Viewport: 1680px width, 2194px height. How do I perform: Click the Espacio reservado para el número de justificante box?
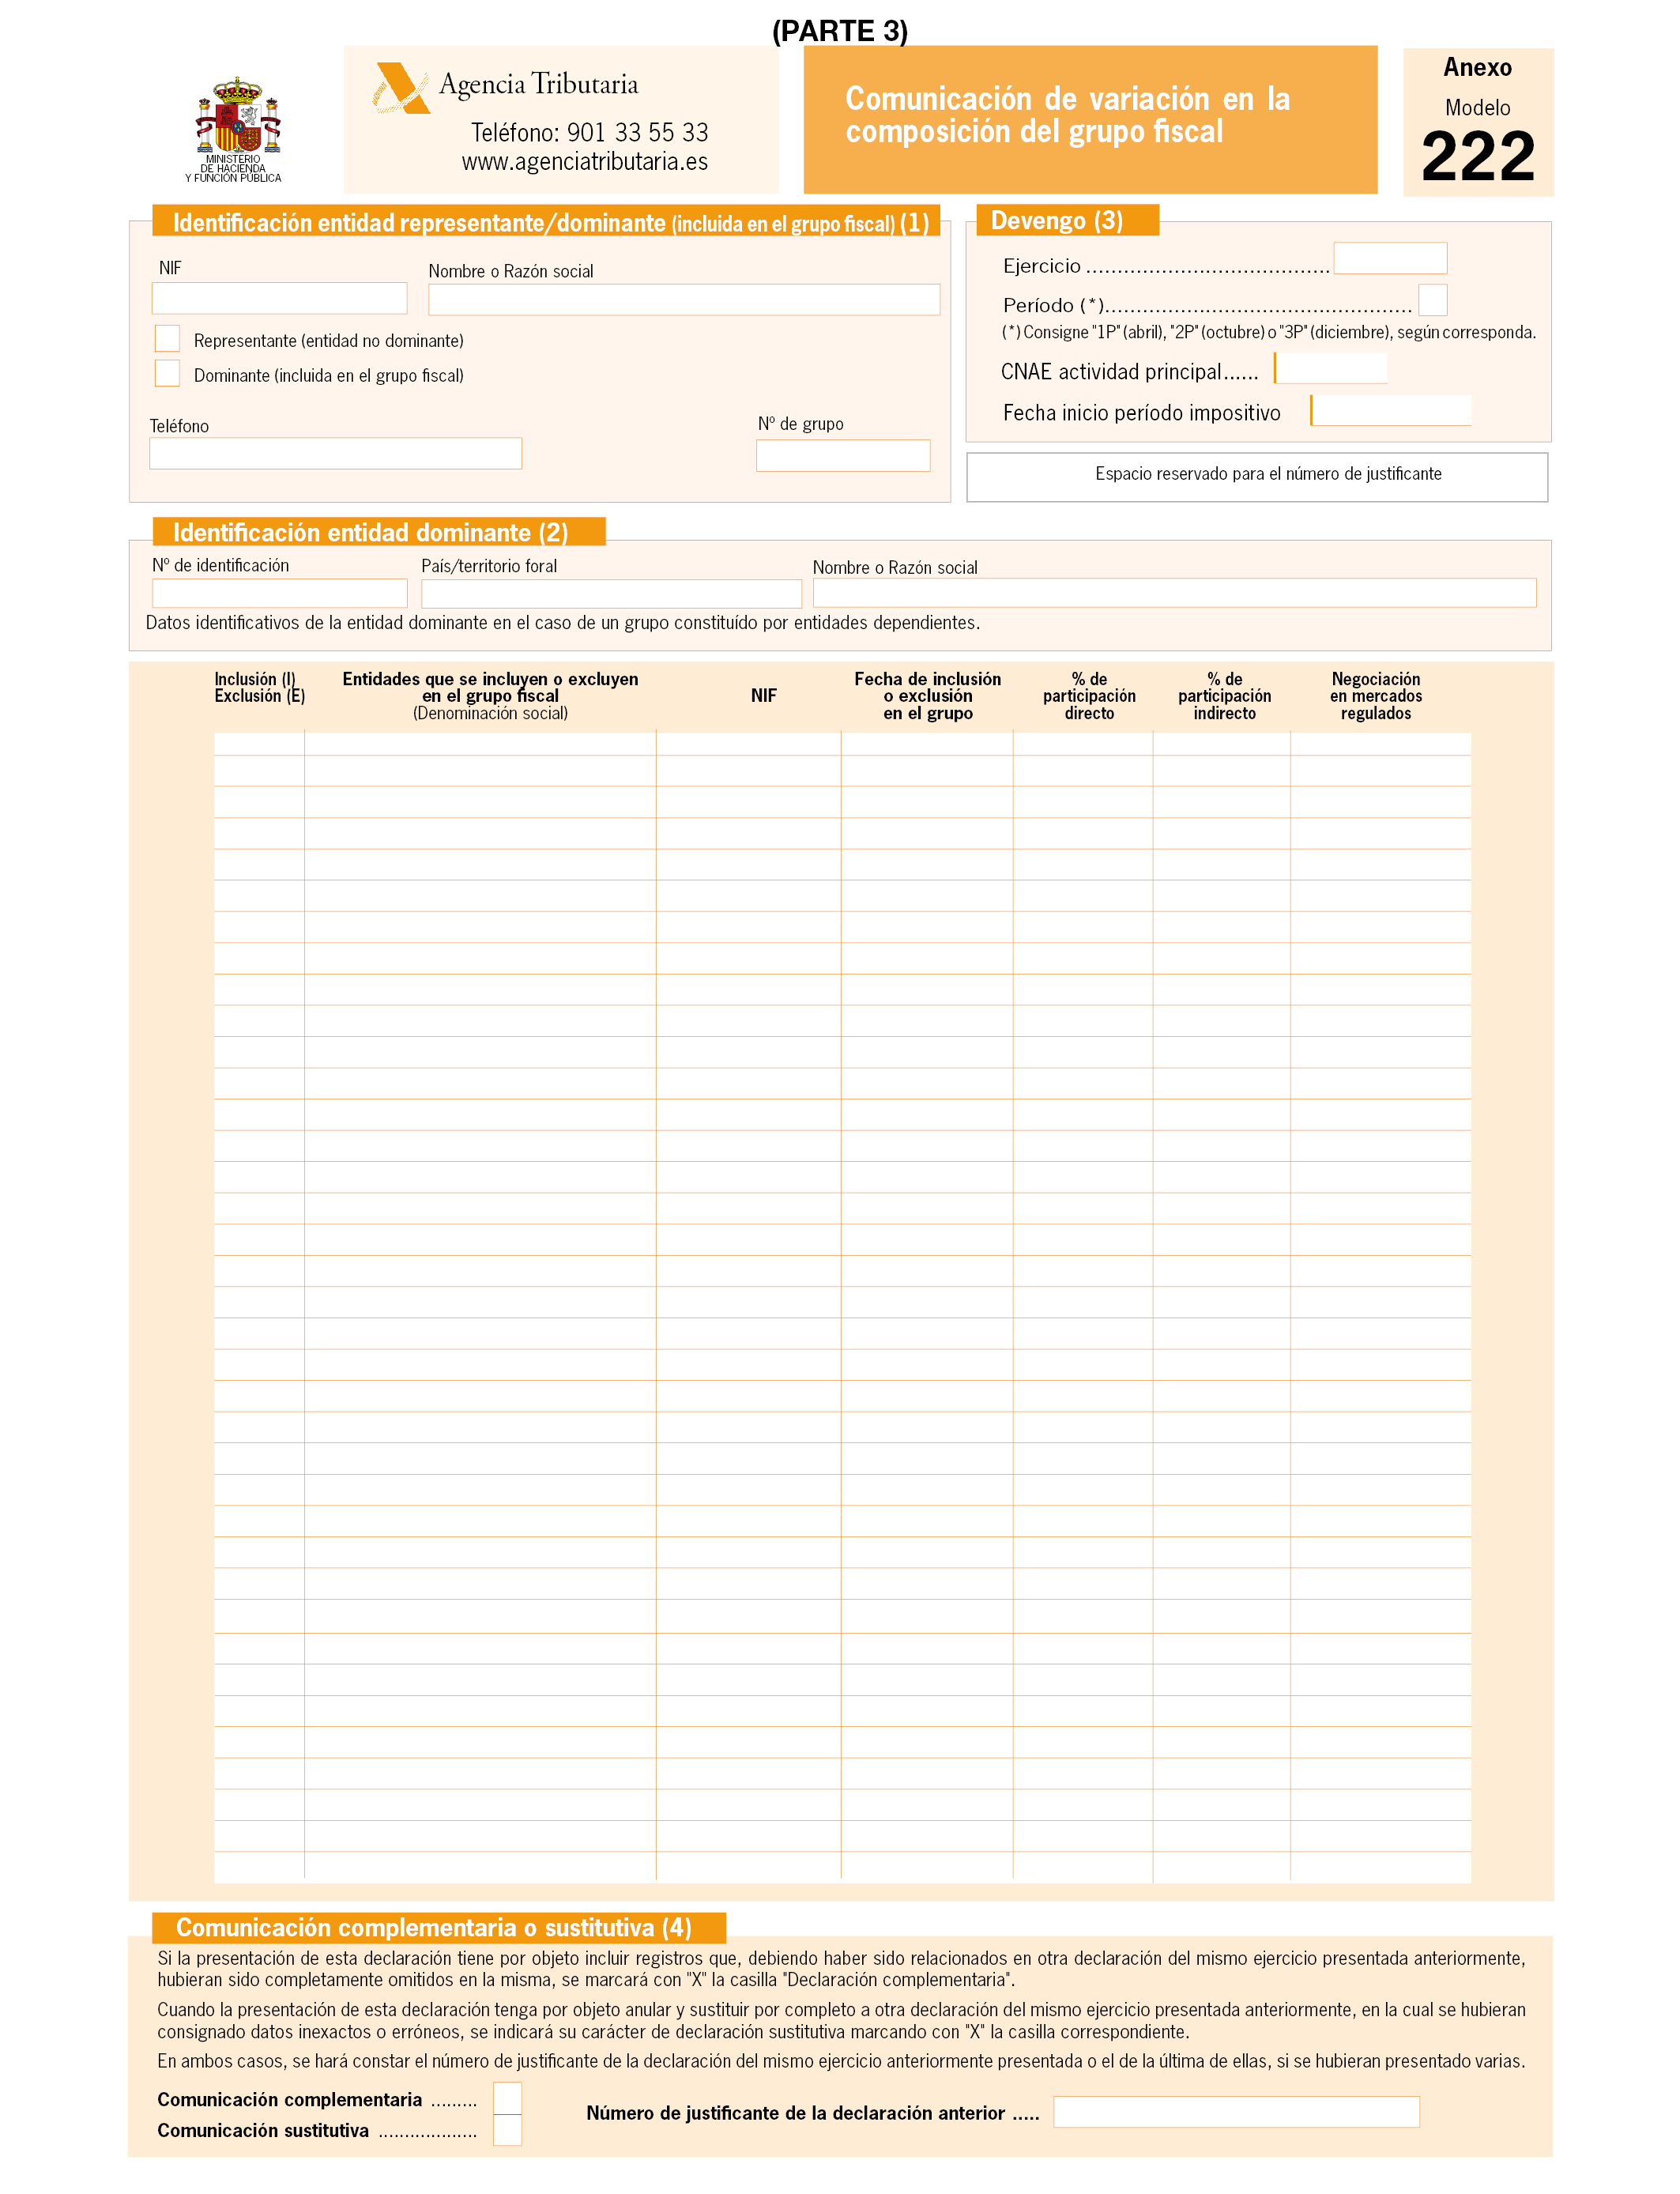pos(1257,477)
